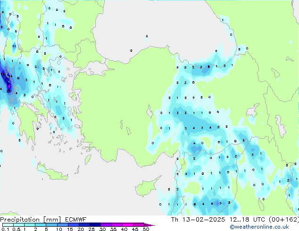Click the legend label "40"
The image size is (299, 231).
(x=124, y=229)
